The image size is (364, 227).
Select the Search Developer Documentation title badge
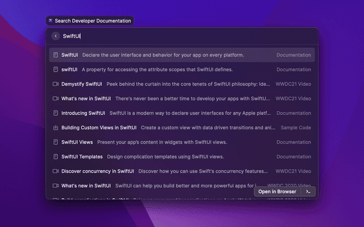90,21
